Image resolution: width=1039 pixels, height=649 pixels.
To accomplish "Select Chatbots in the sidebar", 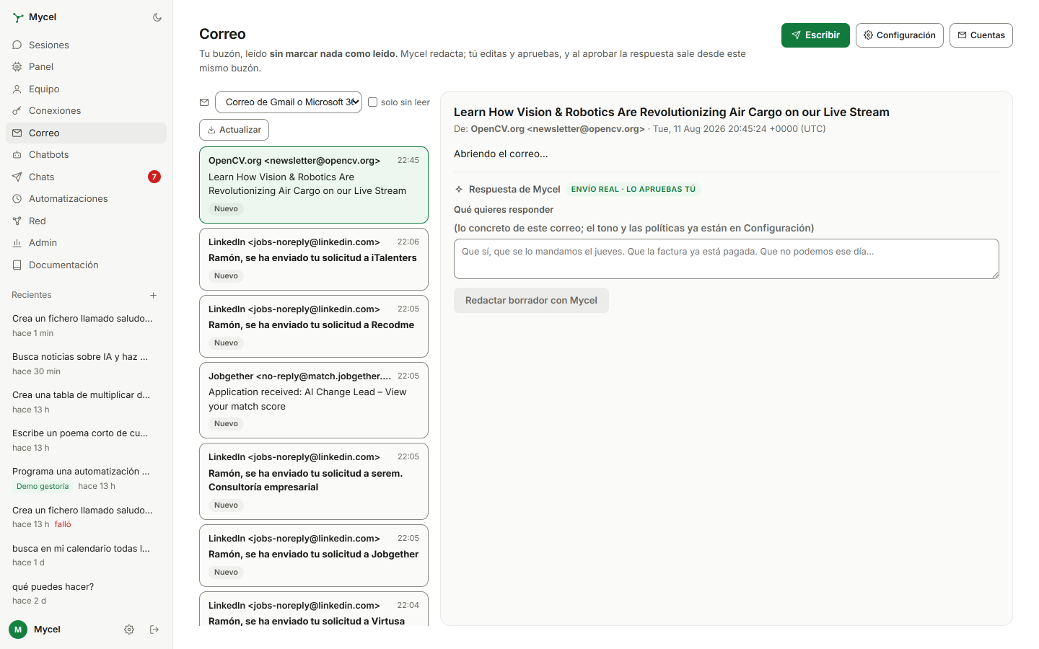I will click(x=87, y=155).
